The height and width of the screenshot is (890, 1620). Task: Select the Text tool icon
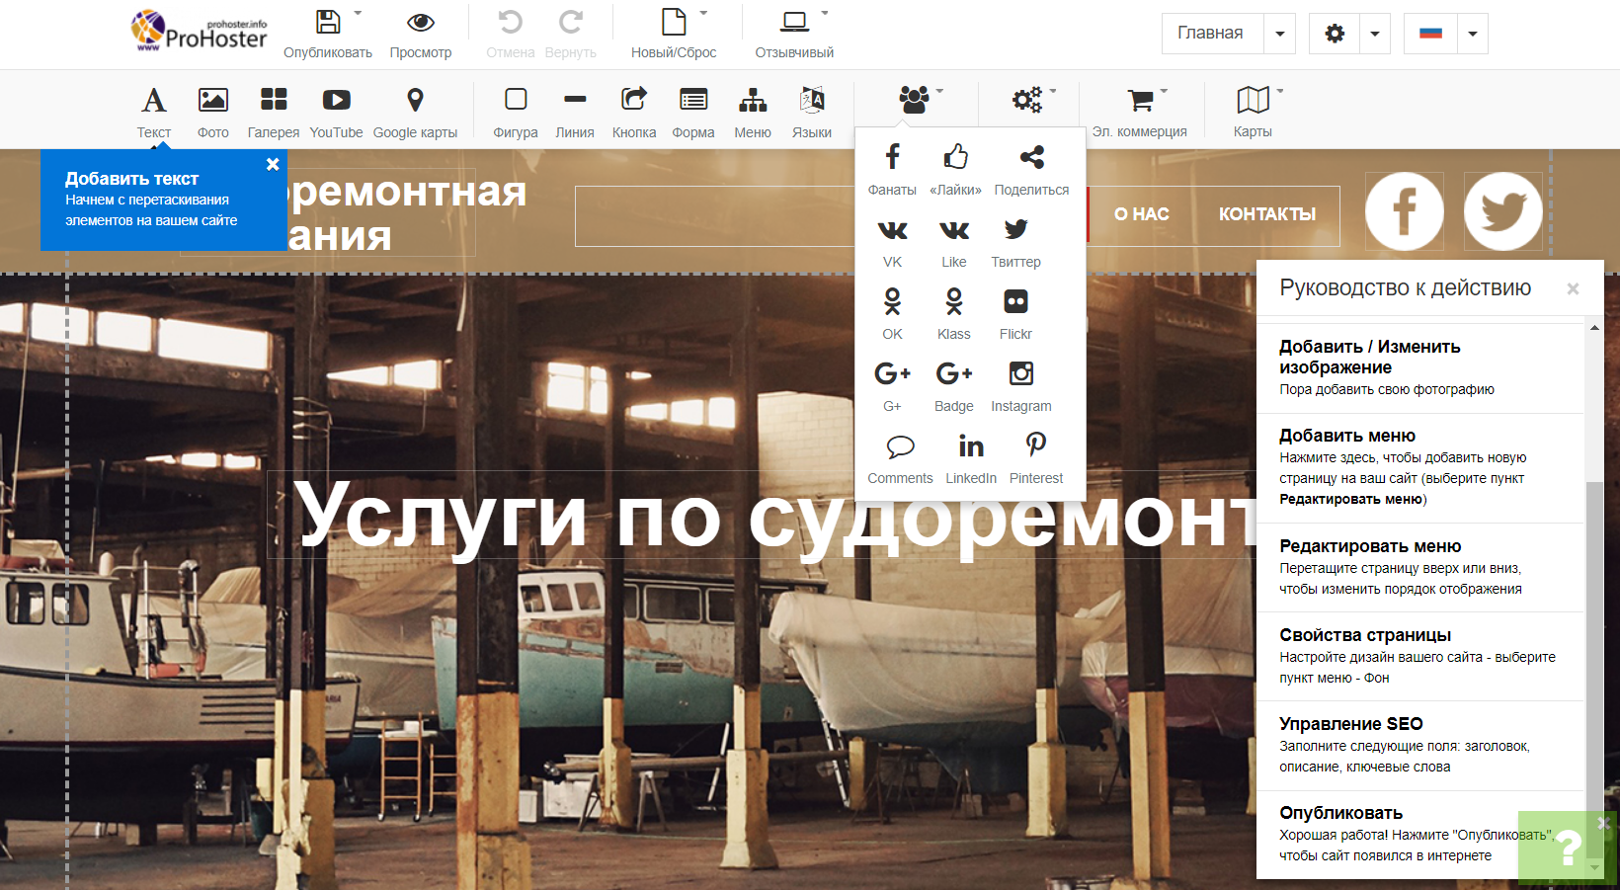pos(153,101)
